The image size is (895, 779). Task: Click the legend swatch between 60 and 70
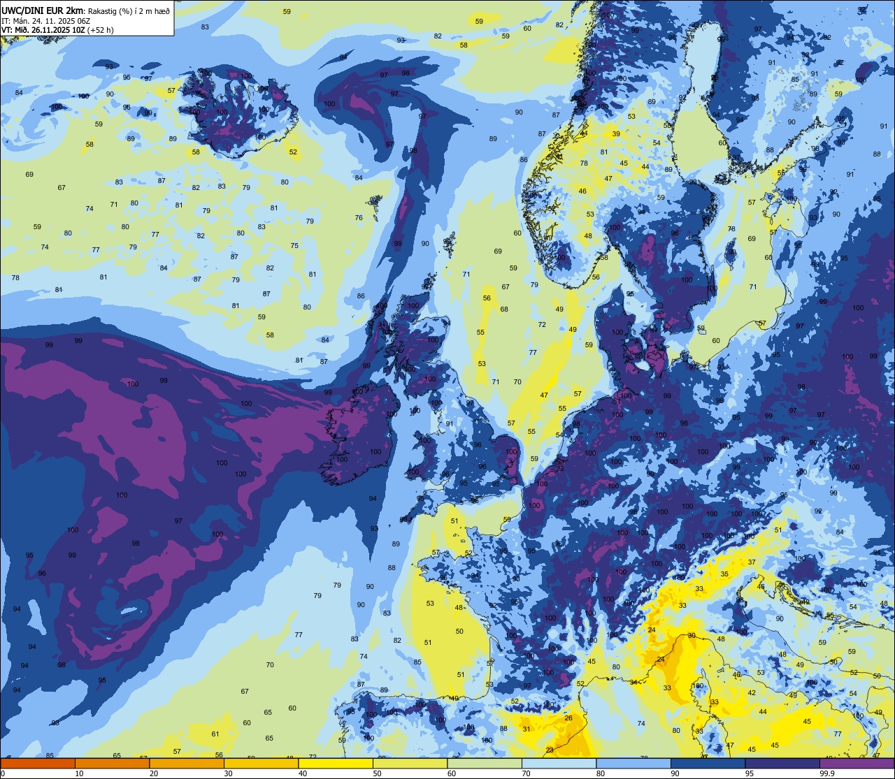[x=485, y=763]
